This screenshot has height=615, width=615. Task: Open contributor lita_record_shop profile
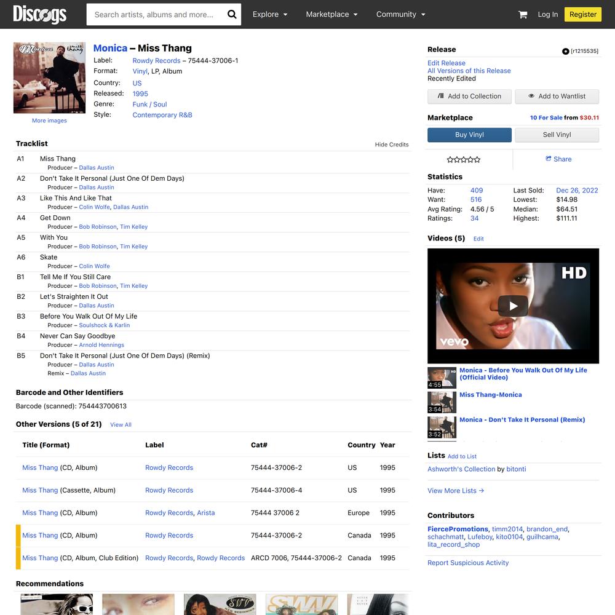click(453, 544)
